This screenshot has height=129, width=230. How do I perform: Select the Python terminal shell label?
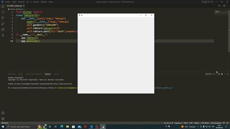209,74
